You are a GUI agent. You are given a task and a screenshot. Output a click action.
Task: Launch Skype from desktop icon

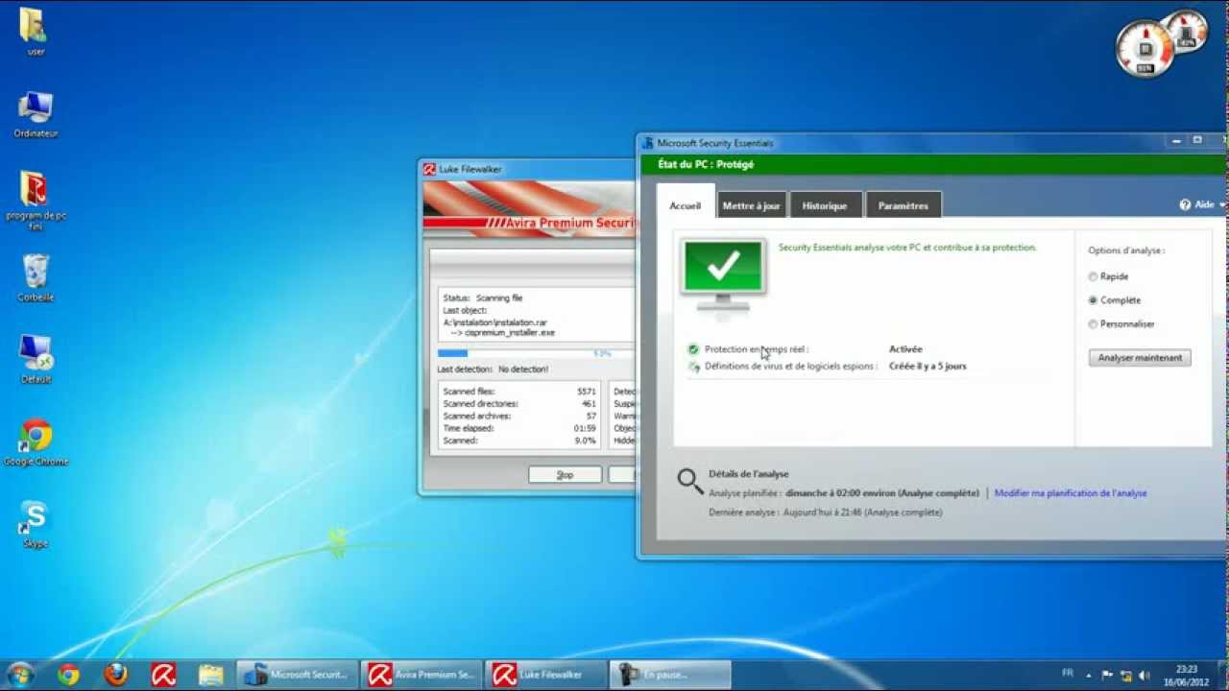(x=36, y=524)
